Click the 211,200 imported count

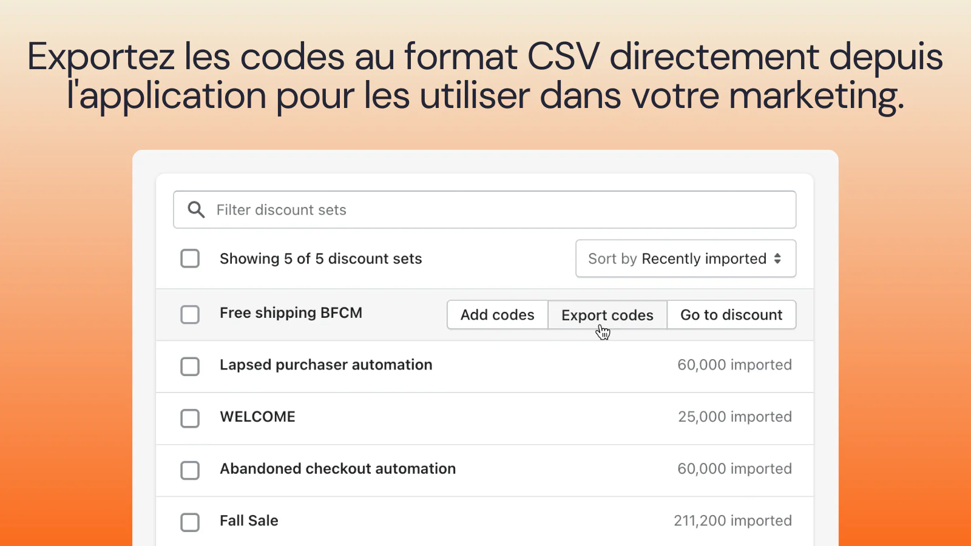coord(732,521)
